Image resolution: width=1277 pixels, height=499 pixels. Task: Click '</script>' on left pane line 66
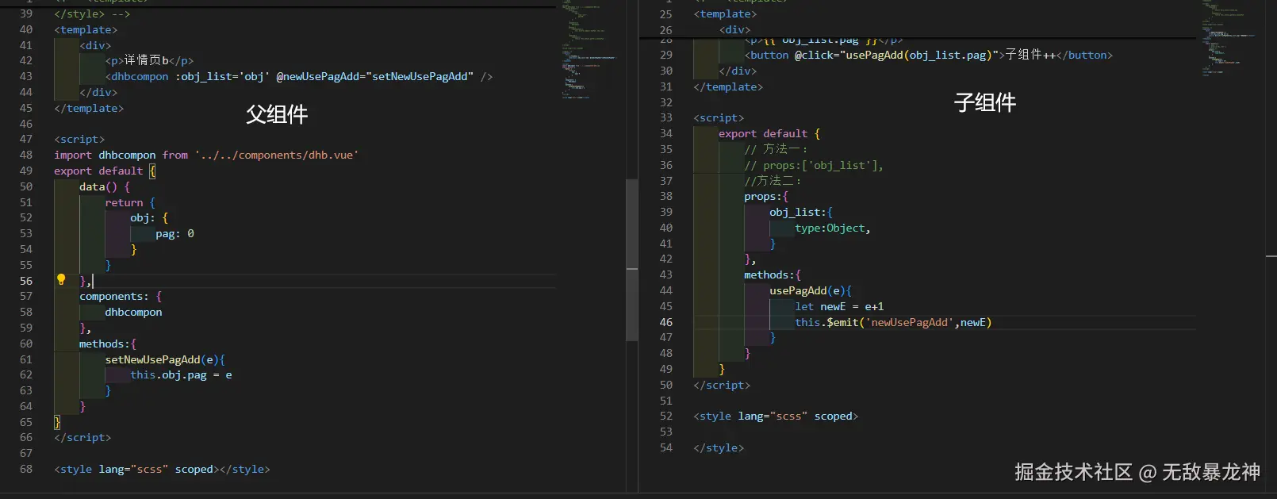82,437
